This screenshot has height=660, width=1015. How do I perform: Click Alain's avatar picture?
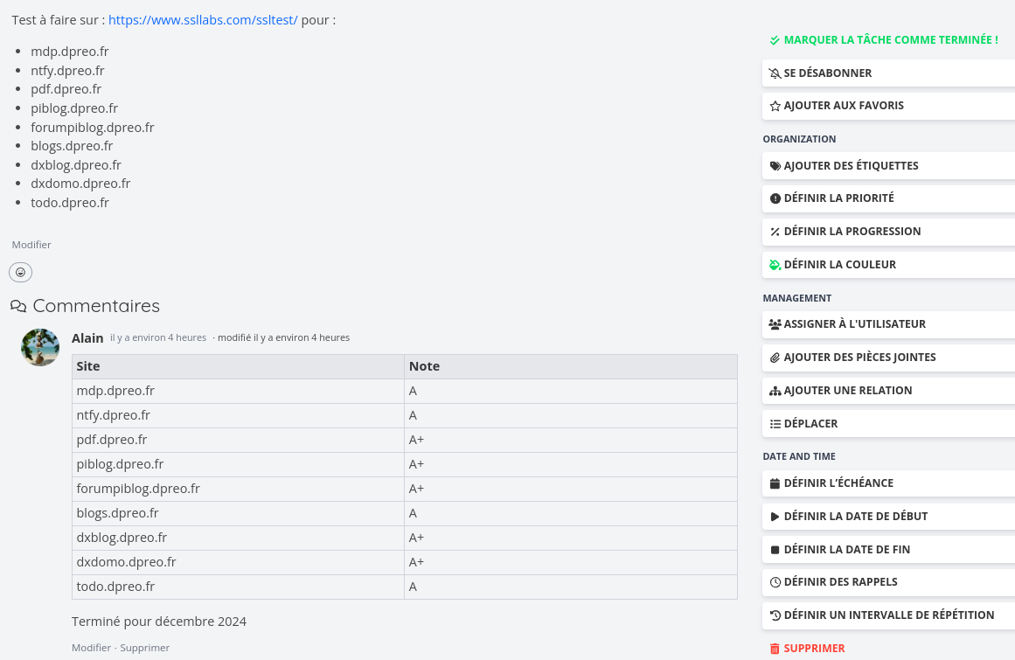[40, 348]
